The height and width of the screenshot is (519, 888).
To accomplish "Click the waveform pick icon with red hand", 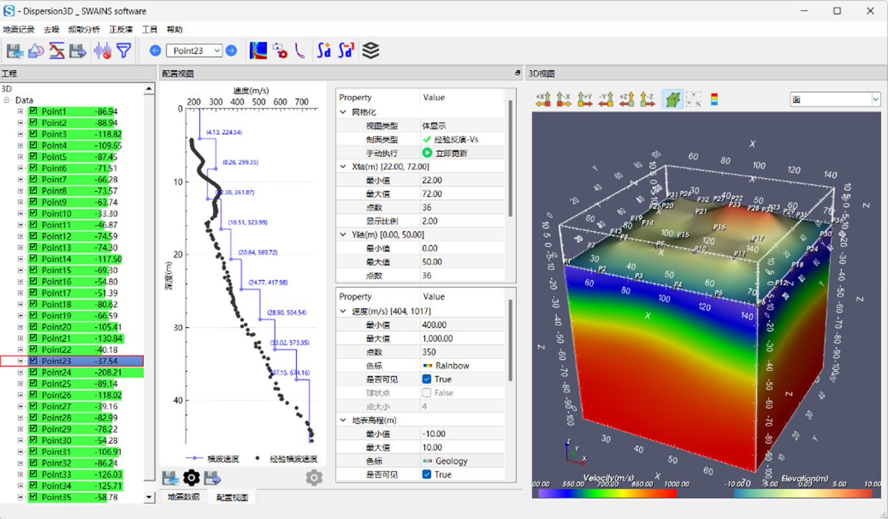I will (x=102, y=51).
